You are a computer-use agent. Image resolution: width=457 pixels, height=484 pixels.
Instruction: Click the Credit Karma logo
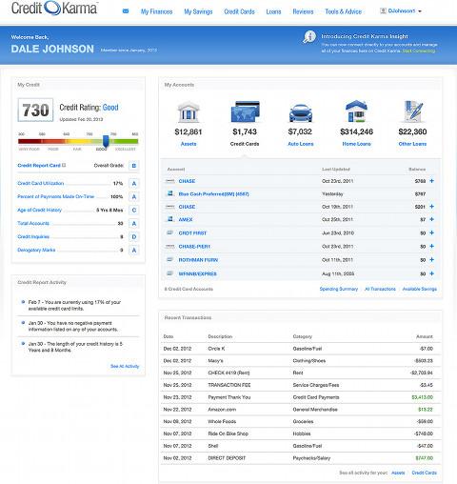(54, 9)
